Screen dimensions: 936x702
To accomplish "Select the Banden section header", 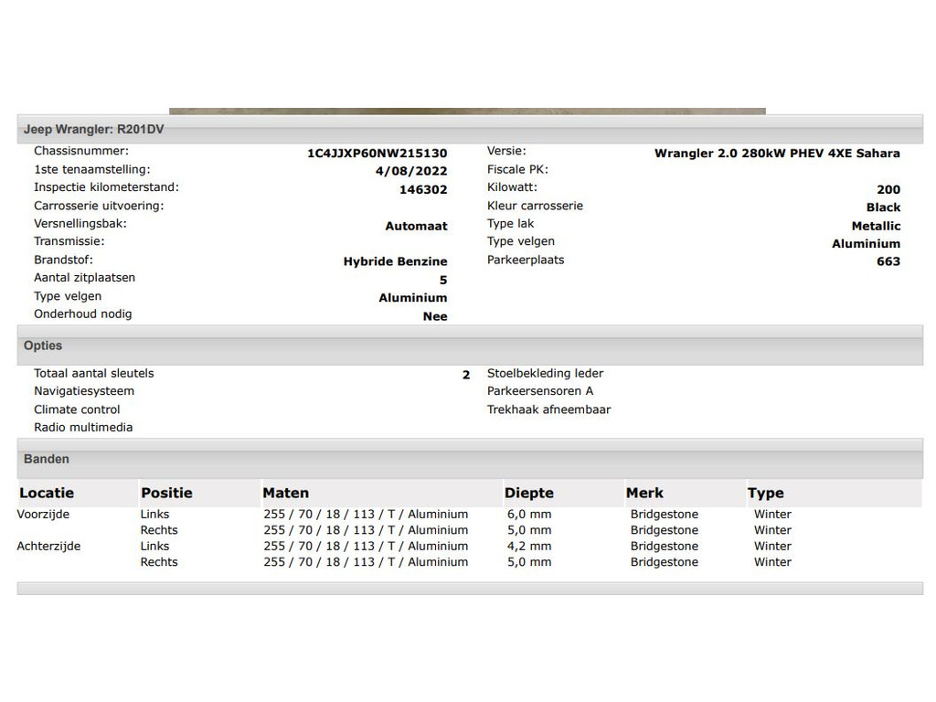I will pyautogui.click(x=46, y=459).
